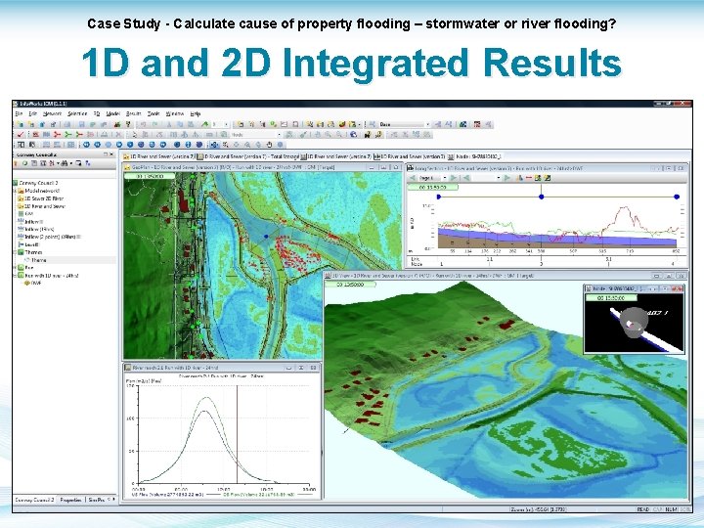Select the 1D Sewer 2D River network
Image resolution: width=704 pixels, height=528 pixels.
[41, 198]
